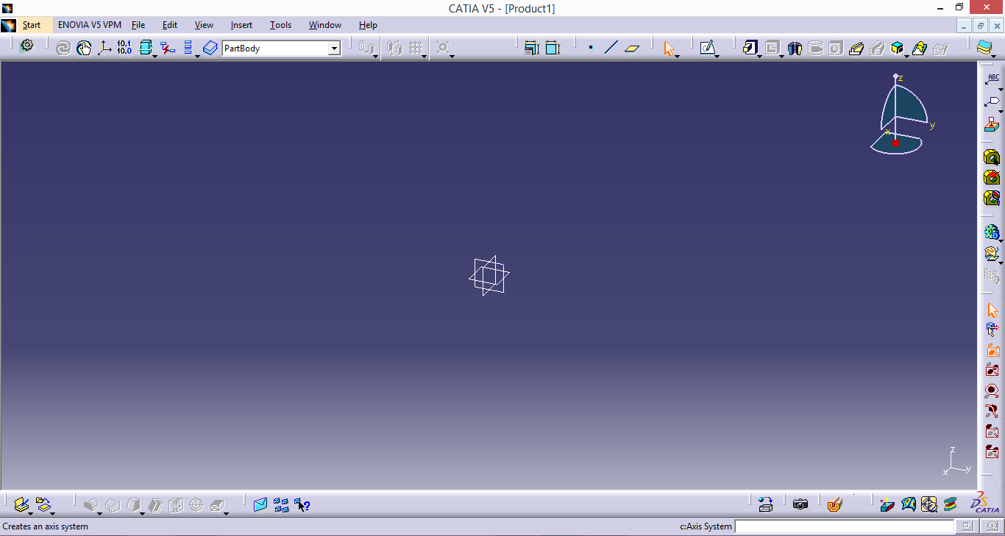The image size is (1005, 536).
Task: Click the green-and-yellow icon with red mark
Action: click(x=992, y=177)
